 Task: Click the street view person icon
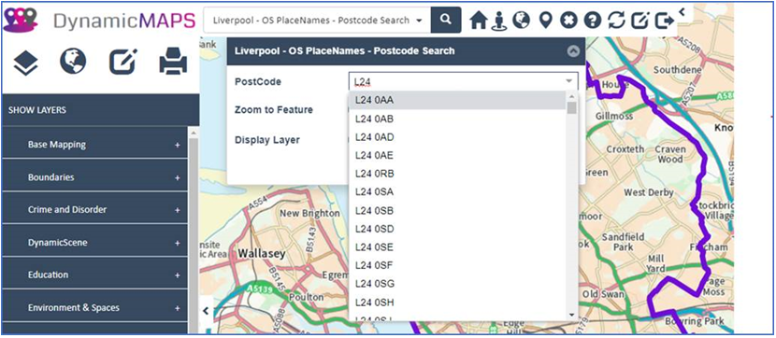[x=499, y=21]
